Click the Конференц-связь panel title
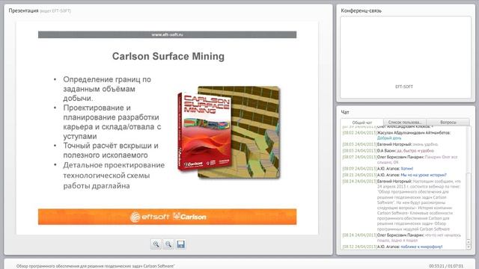Image resolution: width=479 pixels, height=269 pixels. (x=361, y=10)
